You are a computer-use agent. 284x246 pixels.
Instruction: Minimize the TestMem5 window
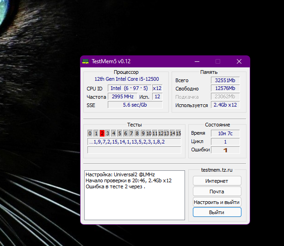pyautogui.click(x=197, y=62)
